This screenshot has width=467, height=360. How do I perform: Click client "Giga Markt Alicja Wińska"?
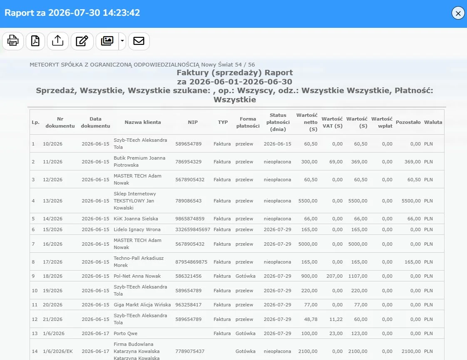point(142,305)
